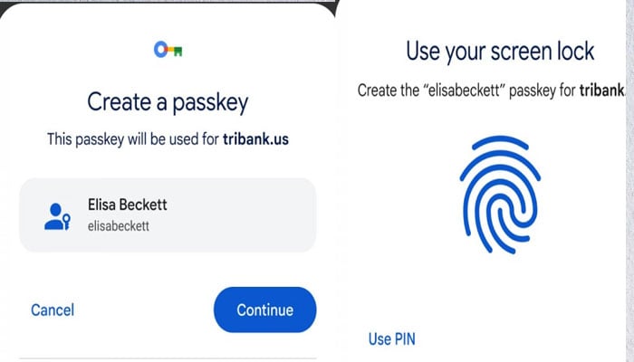Click "This passkey will be used for" text
This screenshot has height=362, width=634.
(x=132, y=140)
